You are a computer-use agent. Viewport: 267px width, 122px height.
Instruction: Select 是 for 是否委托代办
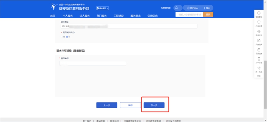click(x=62, y=37)
